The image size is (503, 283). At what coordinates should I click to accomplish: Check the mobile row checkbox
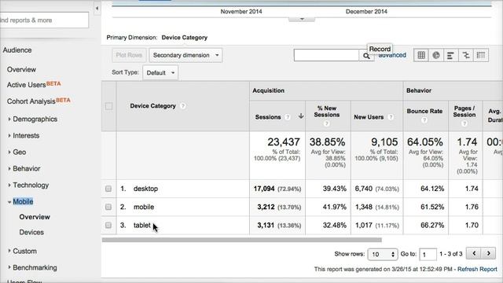click(108, 207)
